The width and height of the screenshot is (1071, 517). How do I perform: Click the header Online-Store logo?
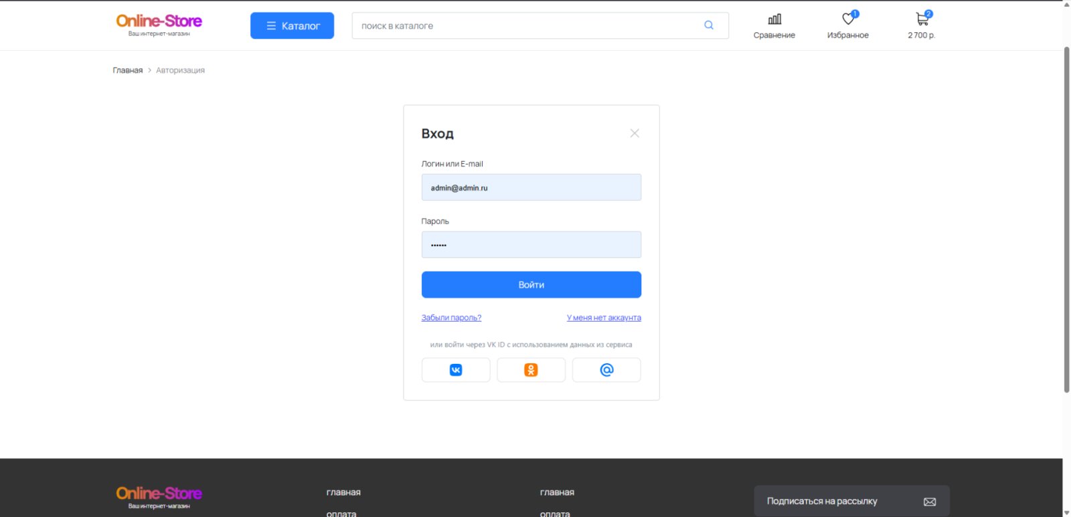click(x=159, y=24)
